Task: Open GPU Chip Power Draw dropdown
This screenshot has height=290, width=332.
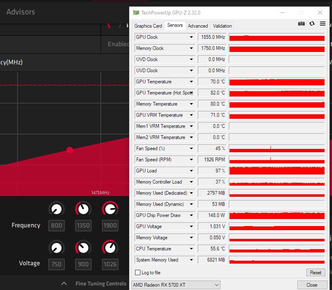Action: point(191,215)
